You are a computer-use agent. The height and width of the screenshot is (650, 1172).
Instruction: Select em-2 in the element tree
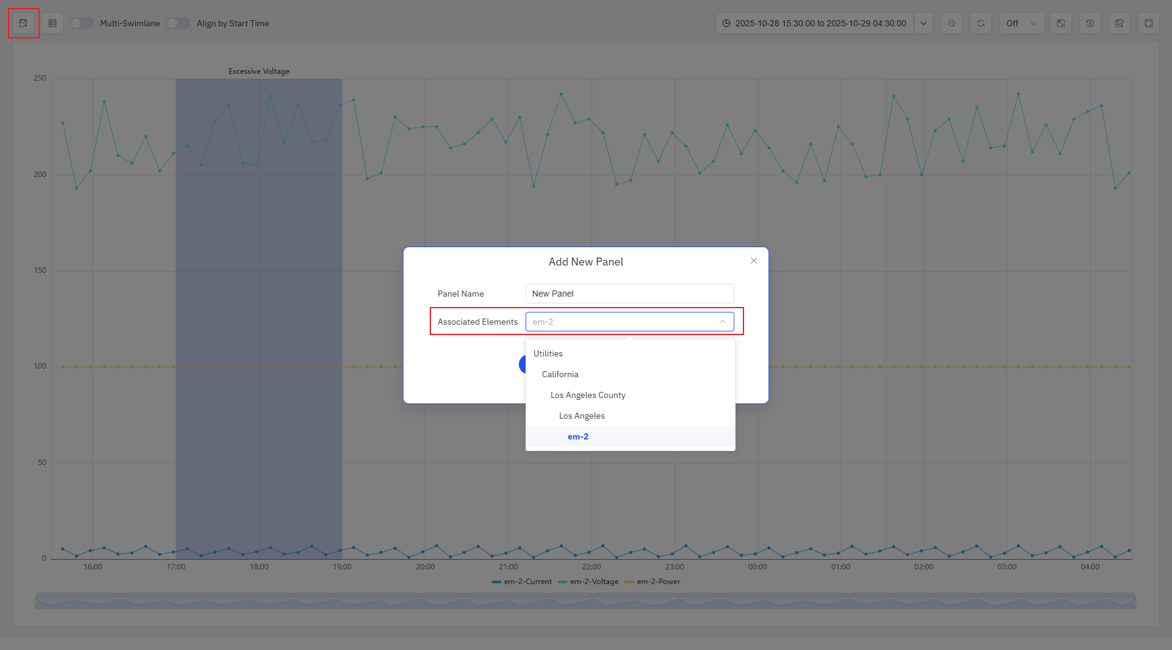coord(577,436)
